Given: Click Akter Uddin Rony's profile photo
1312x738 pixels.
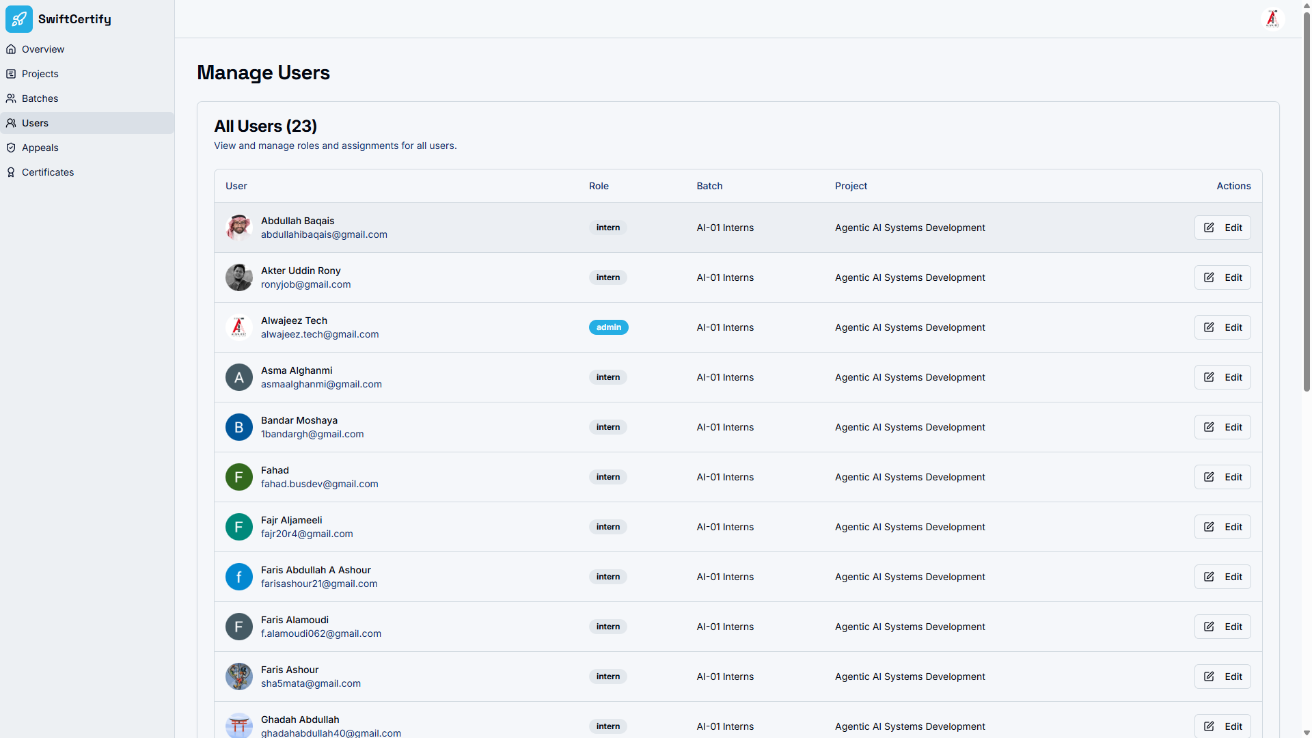Looking at the screenshot, I should click(239, 277).
